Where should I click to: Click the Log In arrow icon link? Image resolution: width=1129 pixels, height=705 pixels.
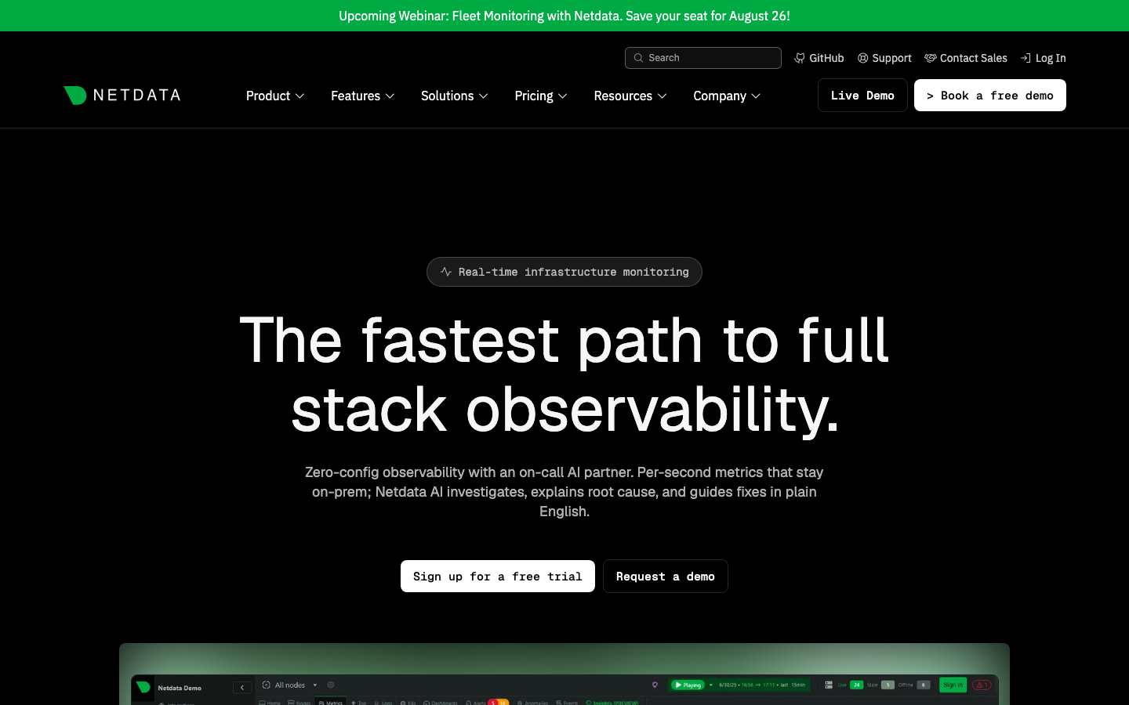click(x=1044, y=58)
